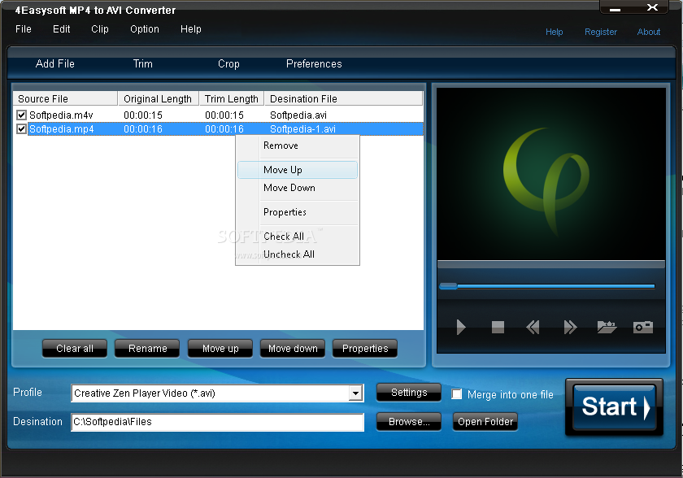Open the Crop tool
This screenshot has width=683, height=478.
(x=228, y=64)
